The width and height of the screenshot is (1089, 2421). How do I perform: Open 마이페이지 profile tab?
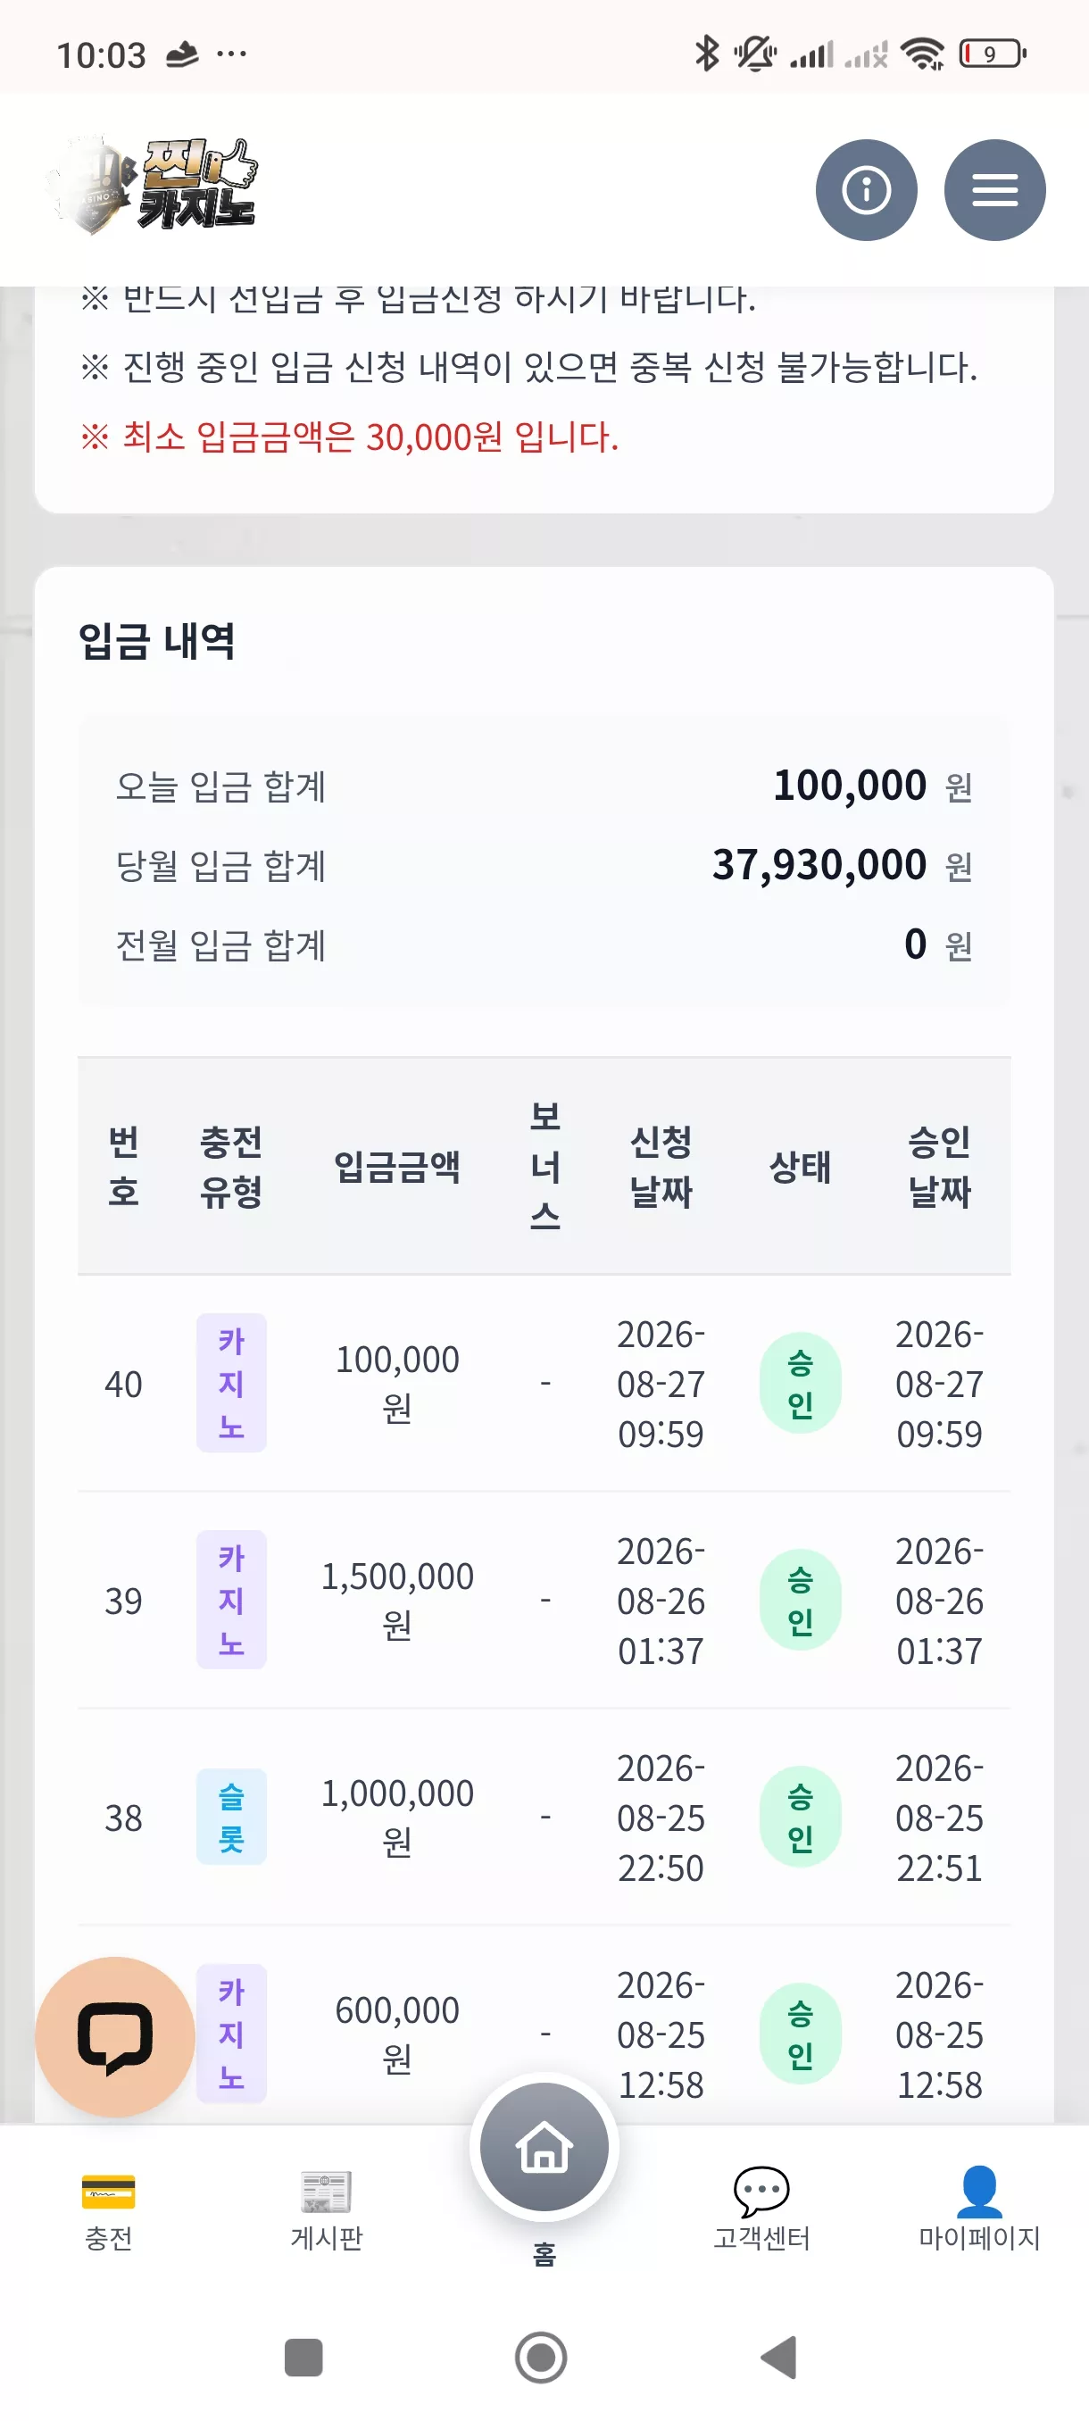coord(979,2212)
